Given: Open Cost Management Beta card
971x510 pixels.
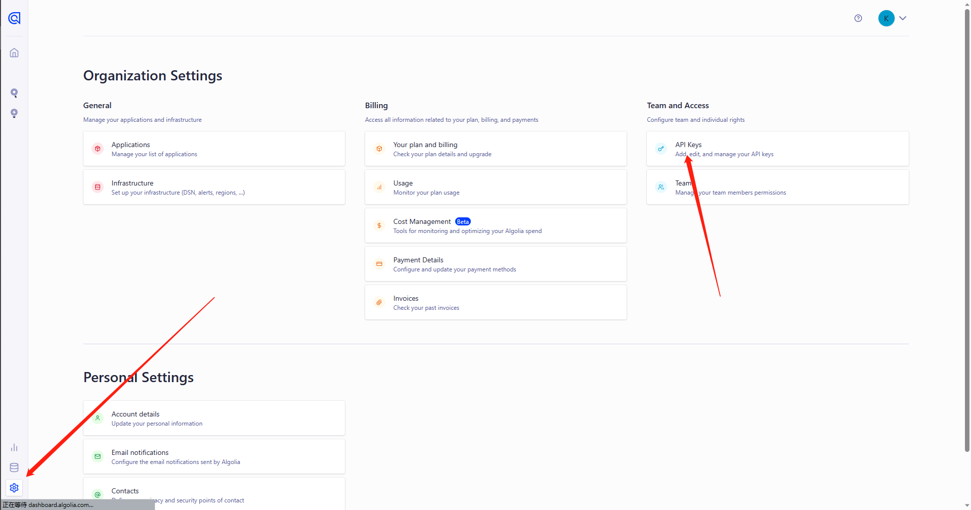Looking at the screenshot, I should (x=496, y=225).
